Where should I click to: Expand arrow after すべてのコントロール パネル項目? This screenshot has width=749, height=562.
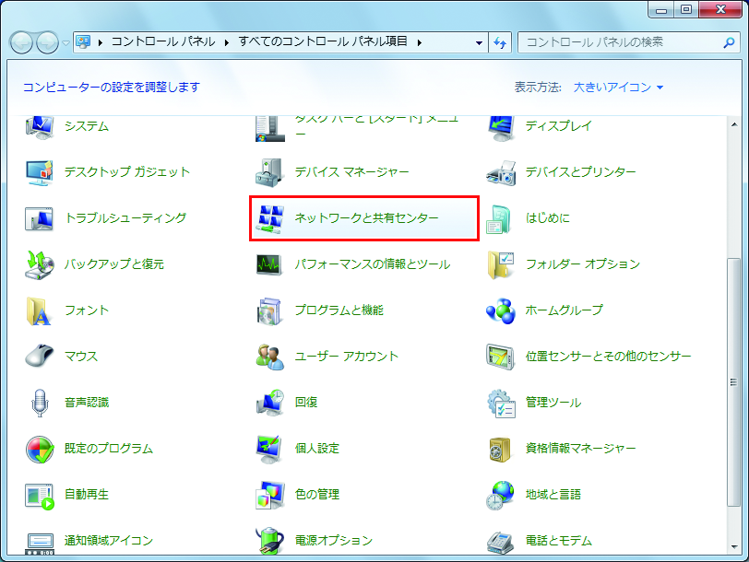pos(419,42)
